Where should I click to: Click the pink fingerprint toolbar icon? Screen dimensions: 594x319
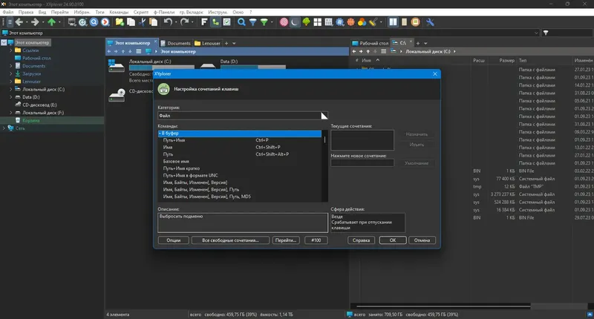click(284, 22)
